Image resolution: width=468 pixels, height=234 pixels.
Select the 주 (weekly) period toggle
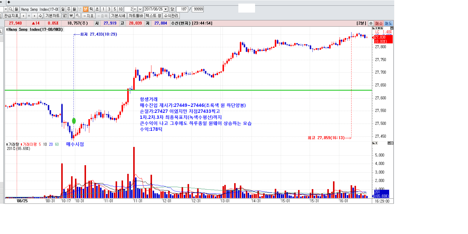click(69, 9)
